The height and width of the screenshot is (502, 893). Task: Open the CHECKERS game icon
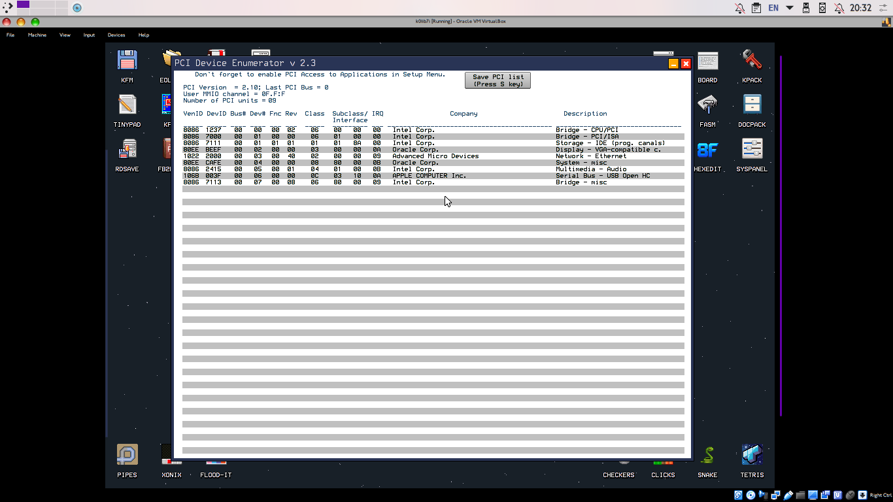pos(618,469)
